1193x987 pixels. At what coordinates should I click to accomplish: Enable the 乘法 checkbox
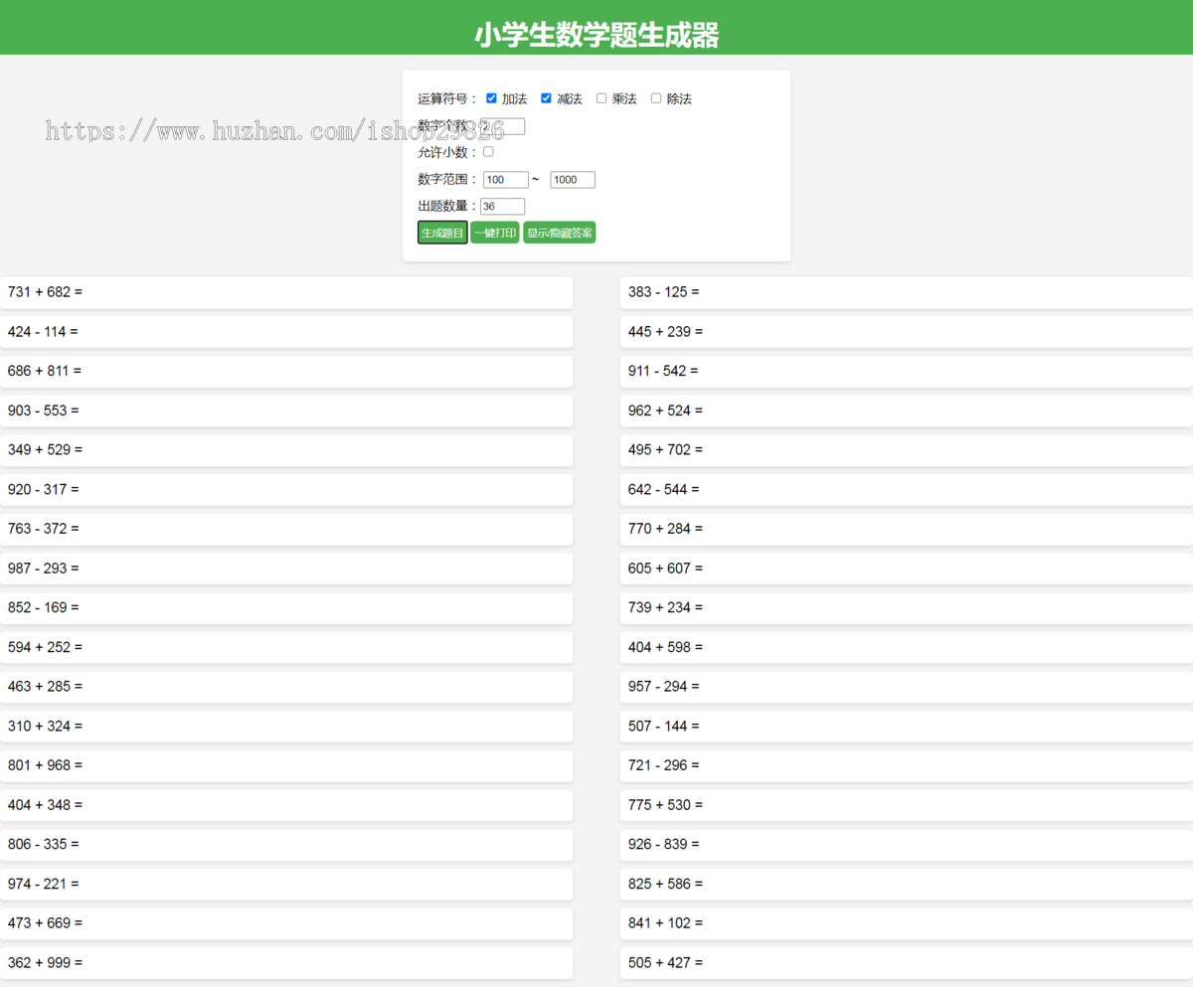tap(601, 98)
